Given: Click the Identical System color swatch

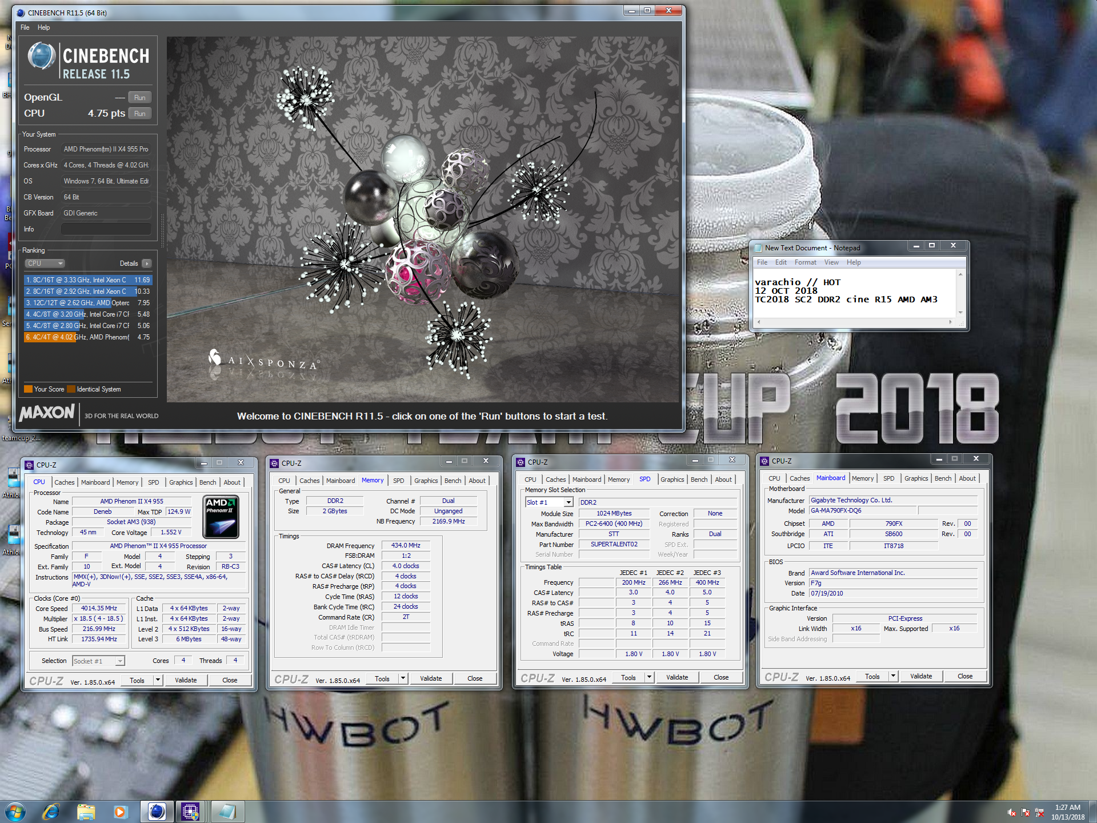Looking at the screenshot, I should click(x=71, y=389).
